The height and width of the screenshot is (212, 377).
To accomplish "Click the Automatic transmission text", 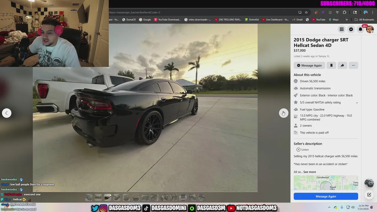I will (x=315, y=88).
